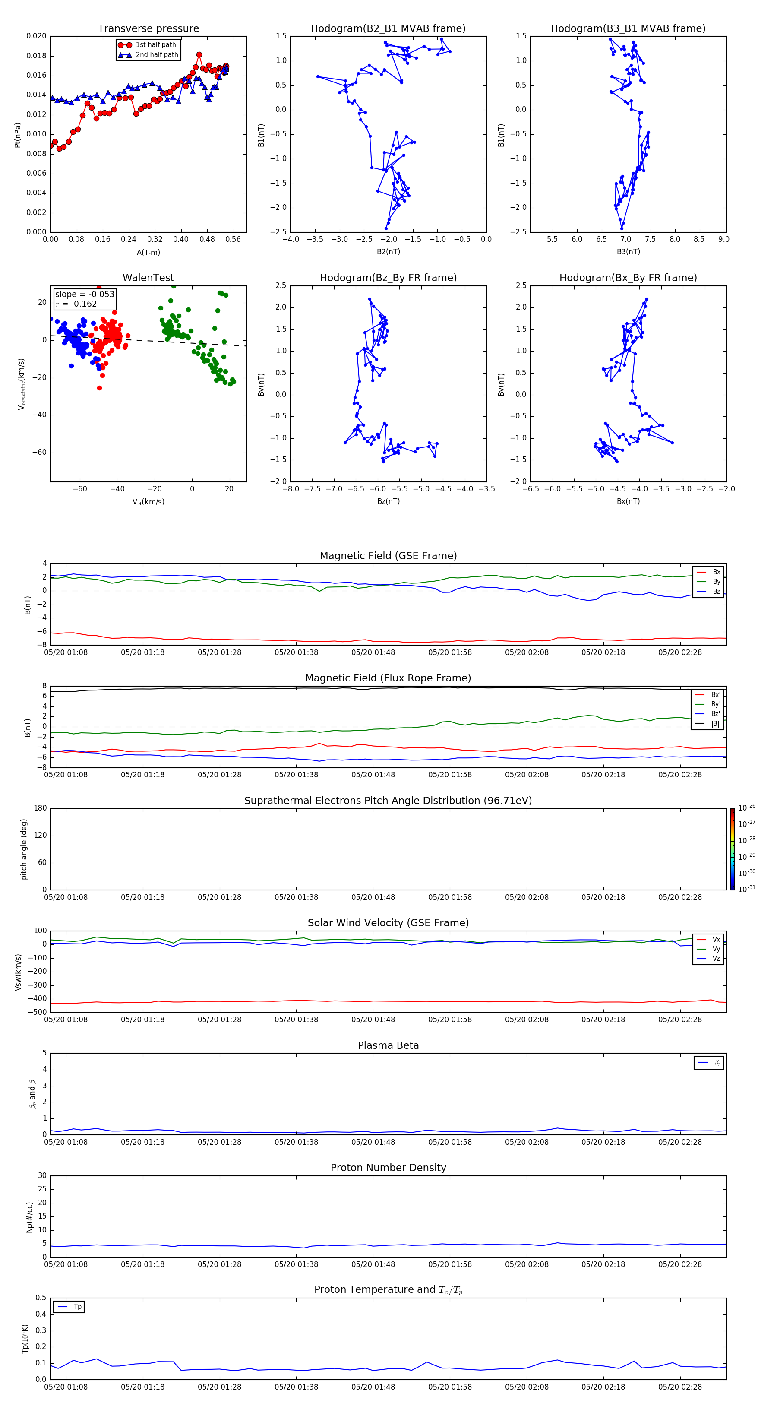Click 'Vy' in the solar wind legend

point(716,949)
